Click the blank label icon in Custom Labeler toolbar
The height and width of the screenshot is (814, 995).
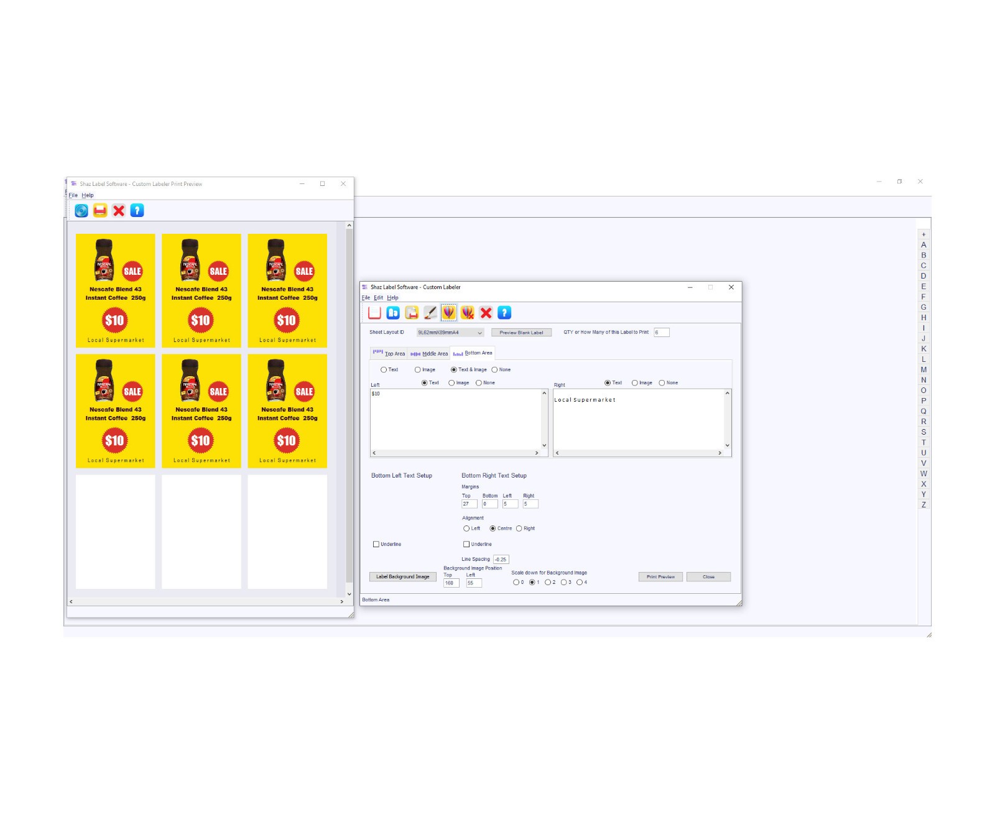click(x=374, y=313)
